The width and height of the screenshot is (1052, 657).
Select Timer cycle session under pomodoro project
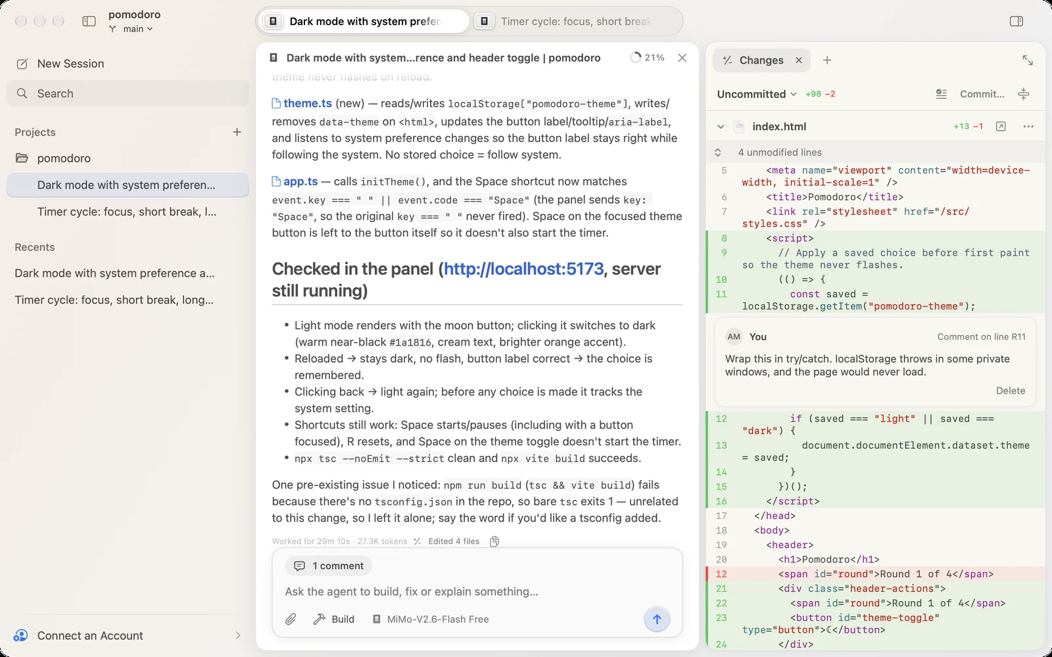click(x=128, y=212)
